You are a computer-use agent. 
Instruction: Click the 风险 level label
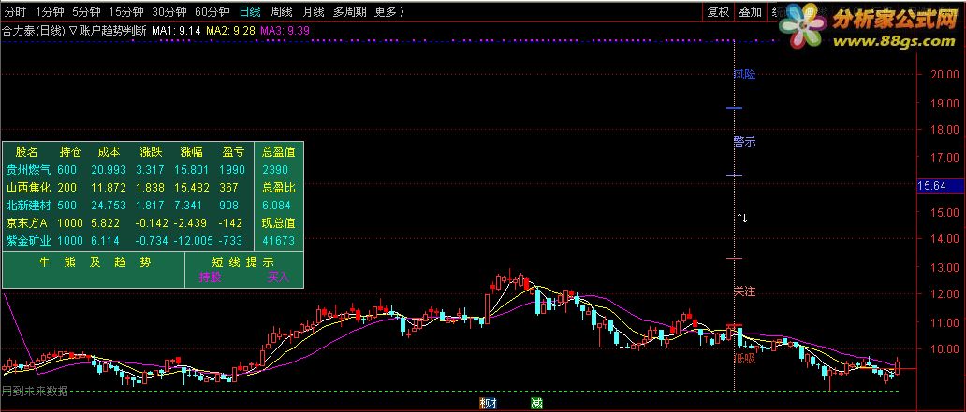pos(745,75)
